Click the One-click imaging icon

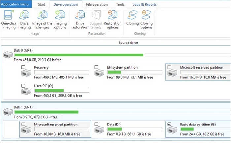point(9,16)
